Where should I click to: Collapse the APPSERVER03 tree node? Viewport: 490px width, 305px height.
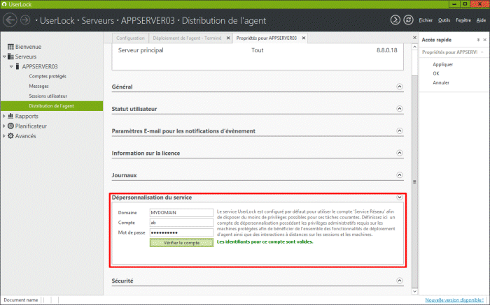point(11,67)
